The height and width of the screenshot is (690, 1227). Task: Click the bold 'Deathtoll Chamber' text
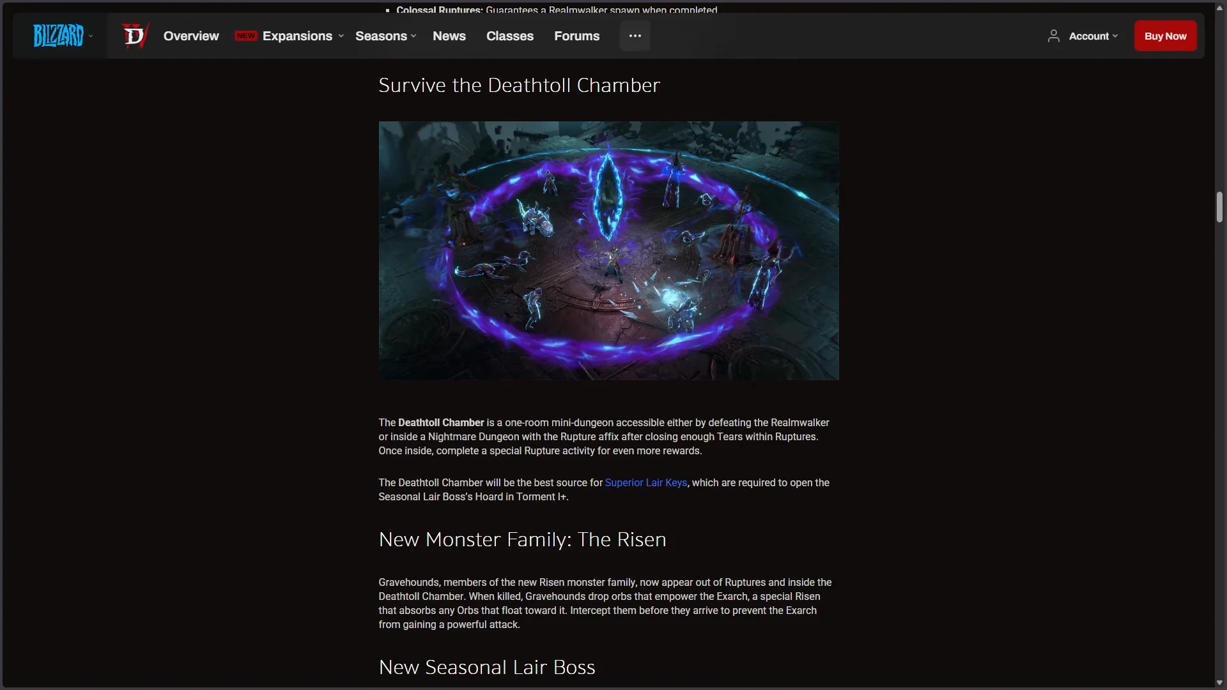[441, 422]
